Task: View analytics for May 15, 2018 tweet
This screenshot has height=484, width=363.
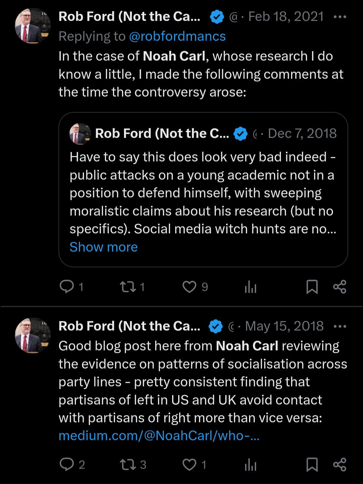Action: point(250,465)
